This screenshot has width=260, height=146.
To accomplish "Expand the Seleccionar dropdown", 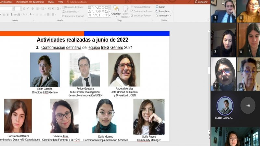I will pos(164,15).
